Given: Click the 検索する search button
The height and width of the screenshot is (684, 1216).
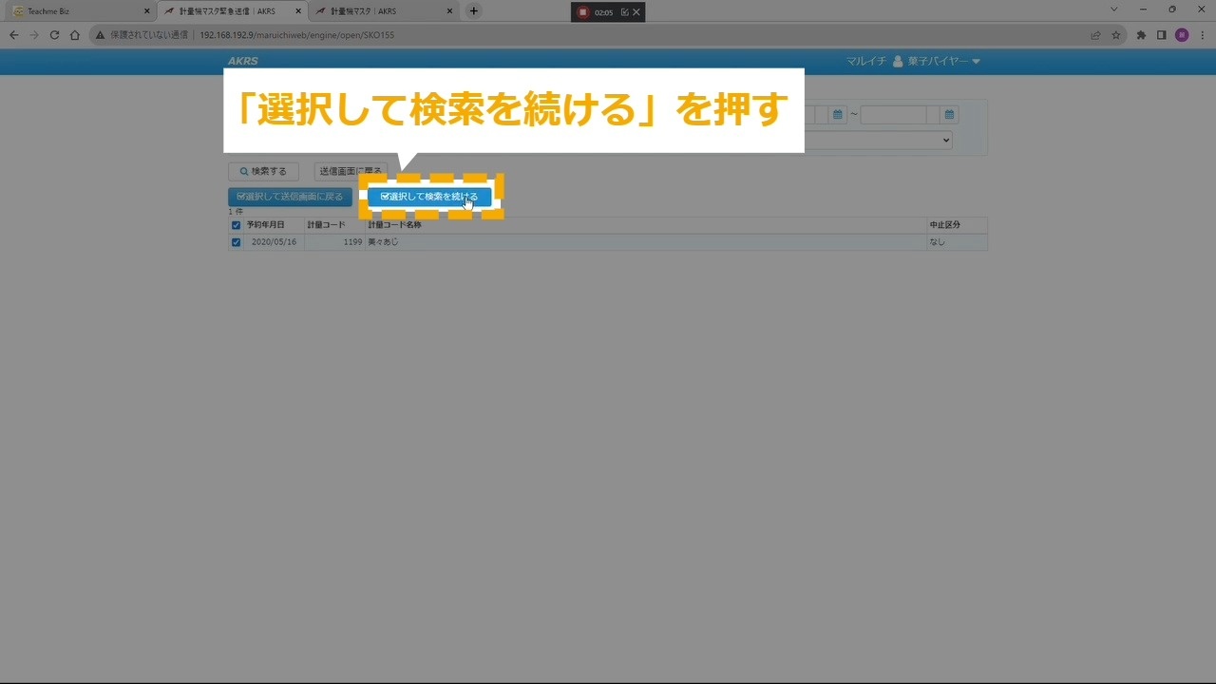Looking at the screenshot, I should pyautogui.click(x=263, y=172).
